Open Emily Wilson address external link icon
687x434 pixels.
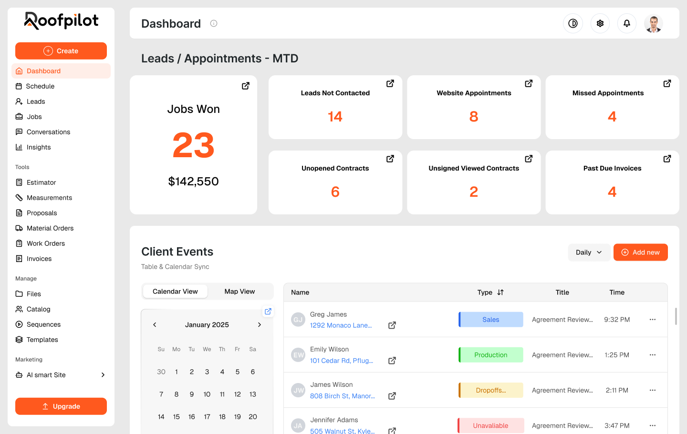[x=392, y=361]
